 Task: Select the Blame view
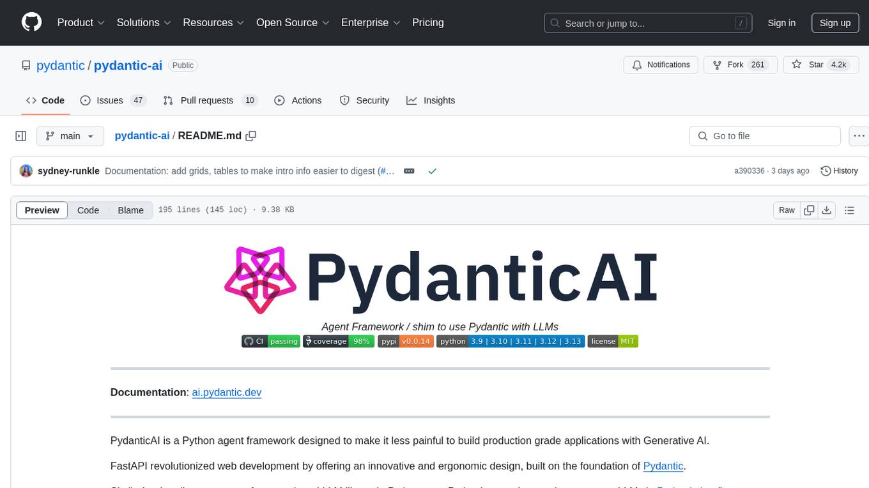(x=130, y=210)
